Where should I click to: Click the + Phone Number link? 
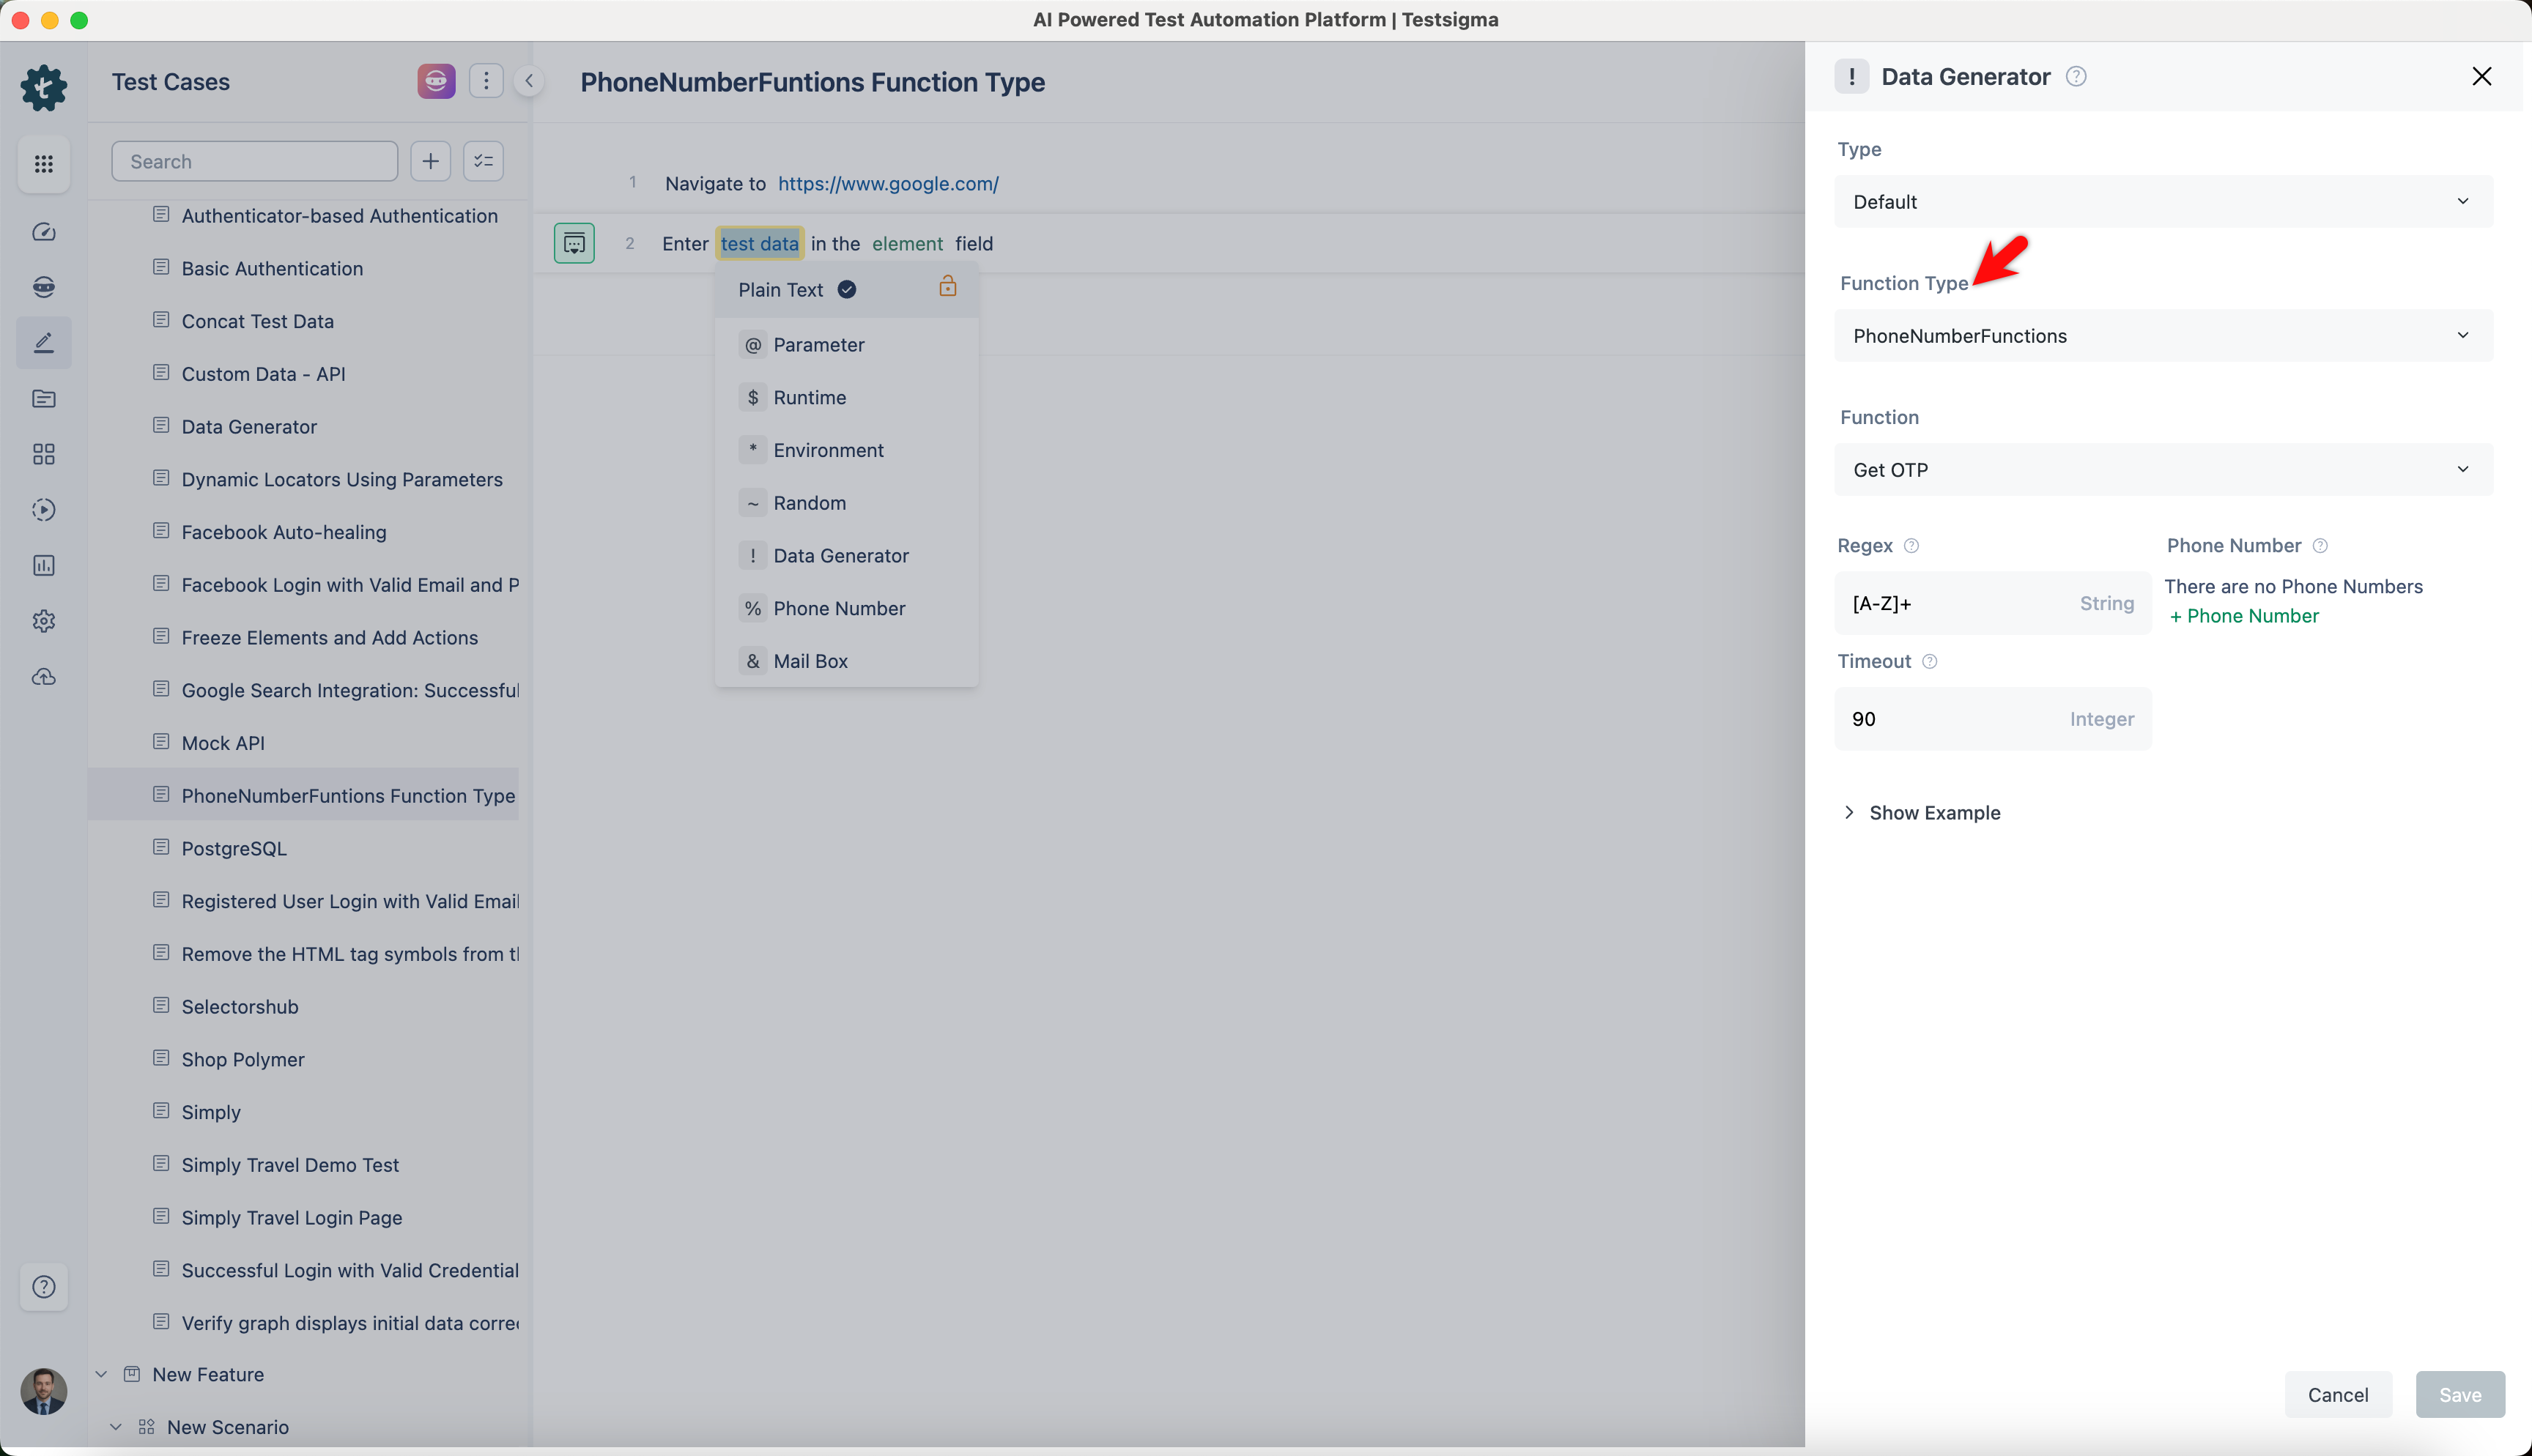tap(2243, 616)
